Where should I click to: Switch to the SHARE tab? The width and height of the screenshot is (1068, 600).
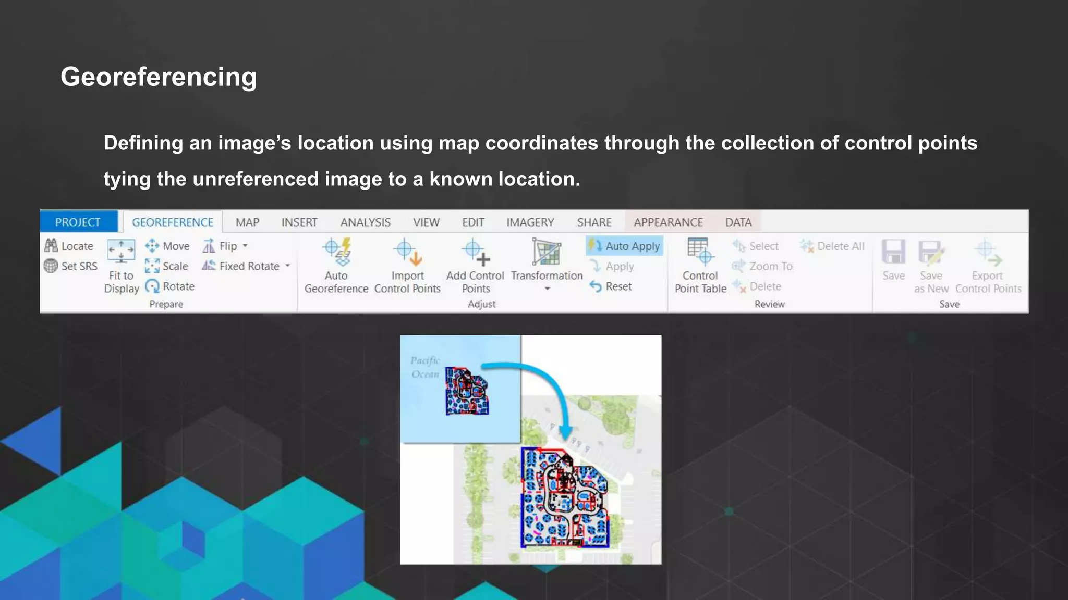594,222
